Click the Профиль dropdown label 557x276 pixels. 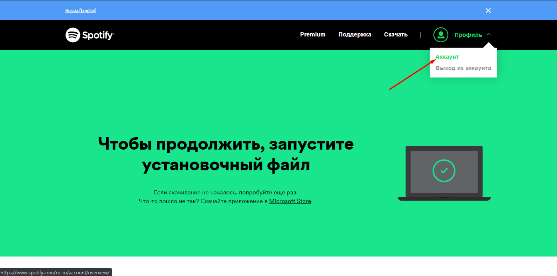pyautogui.click(x=468, y=35)
